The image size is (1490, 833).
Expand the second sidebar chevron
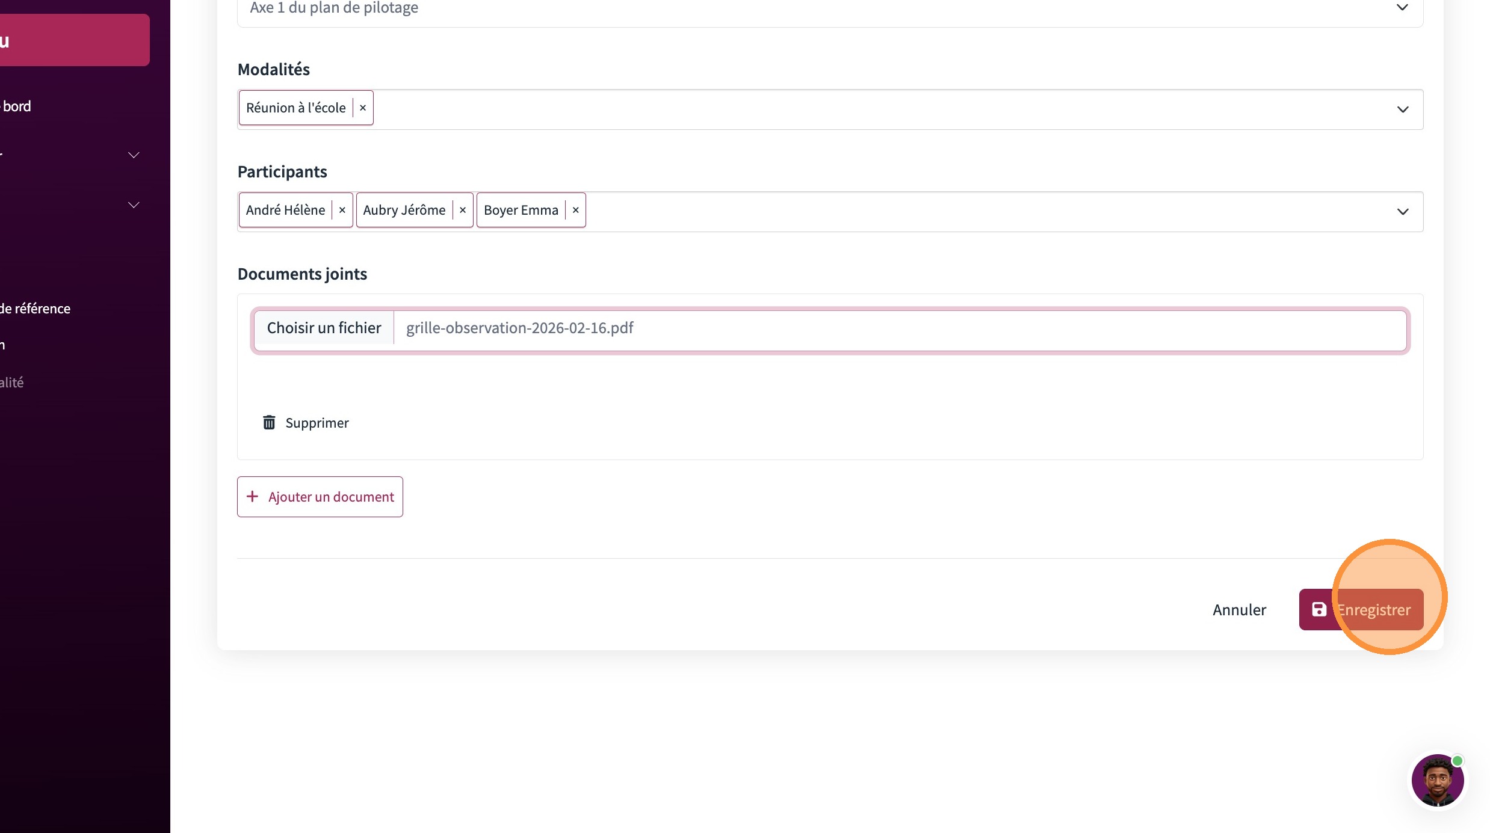pyautogui.click(x=134, y=205)
